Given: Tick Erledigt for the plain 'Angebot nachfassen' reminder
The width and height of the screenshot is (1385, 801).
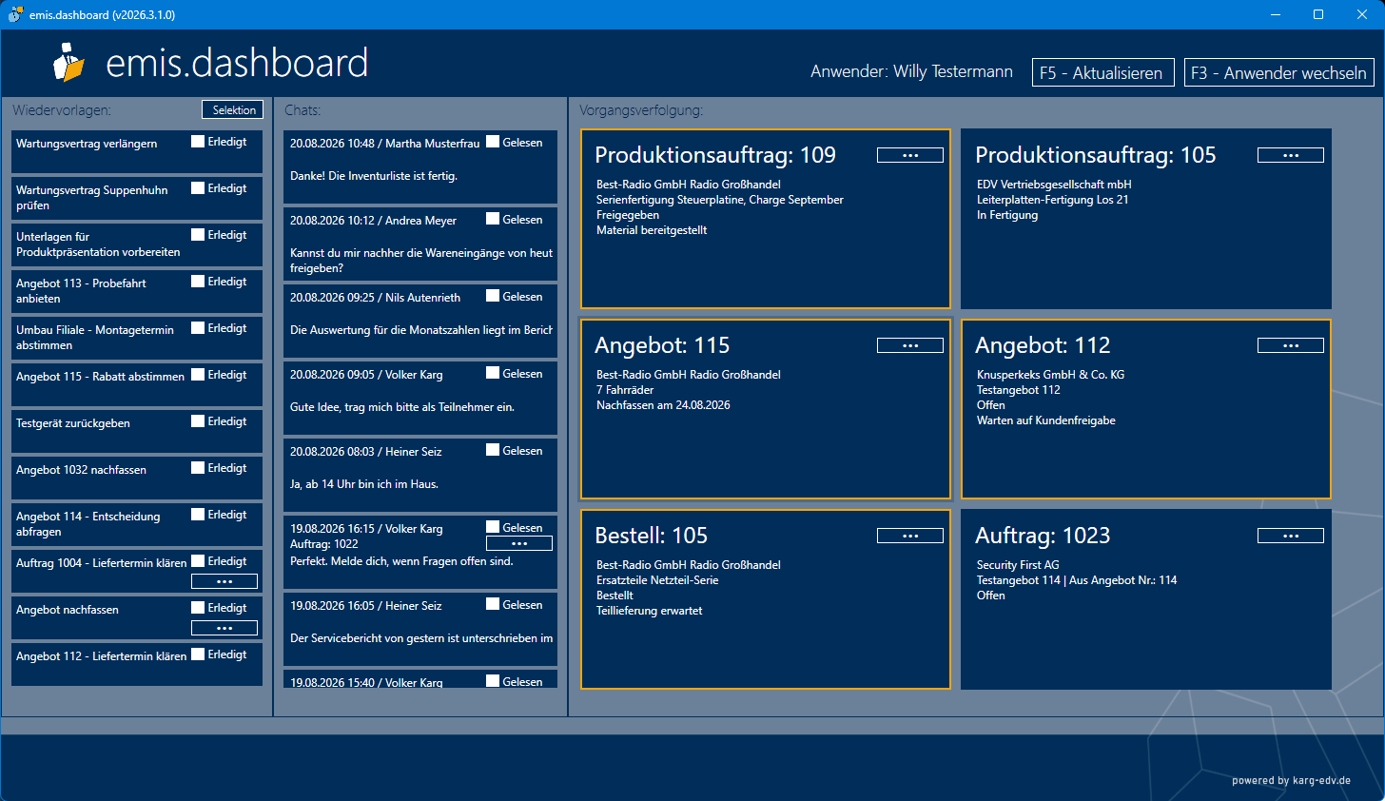Looking at the screenshot, I should coord(198,608).
